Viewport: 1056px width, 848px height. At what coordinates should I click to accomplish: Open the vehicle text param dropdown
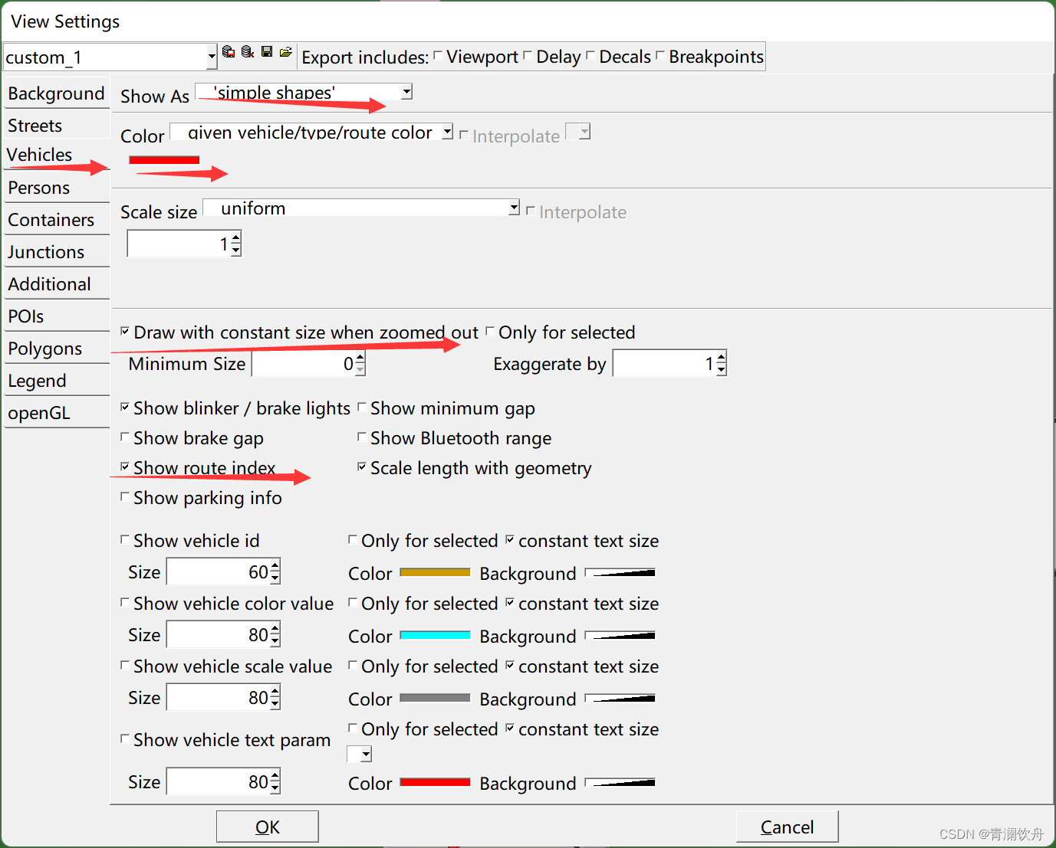pos(360,755)
